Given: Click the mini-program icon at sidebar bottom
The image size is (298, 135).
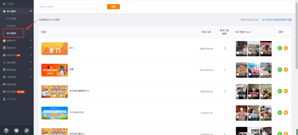Looking at the screenshot, I should pos(27,131).
